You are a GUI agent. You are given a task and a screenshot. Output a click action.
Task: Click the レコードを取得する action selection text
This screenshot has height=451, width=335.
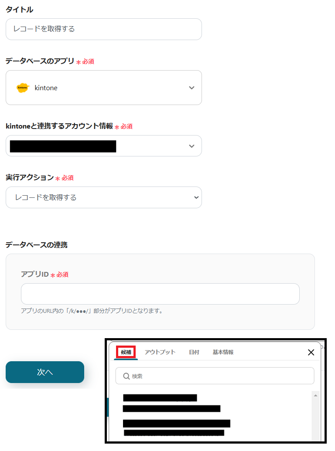pos(46,197)
